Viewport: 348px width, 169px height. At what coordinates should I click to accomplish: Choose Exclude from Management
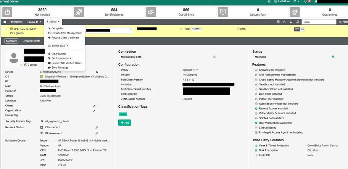[64, 33]
